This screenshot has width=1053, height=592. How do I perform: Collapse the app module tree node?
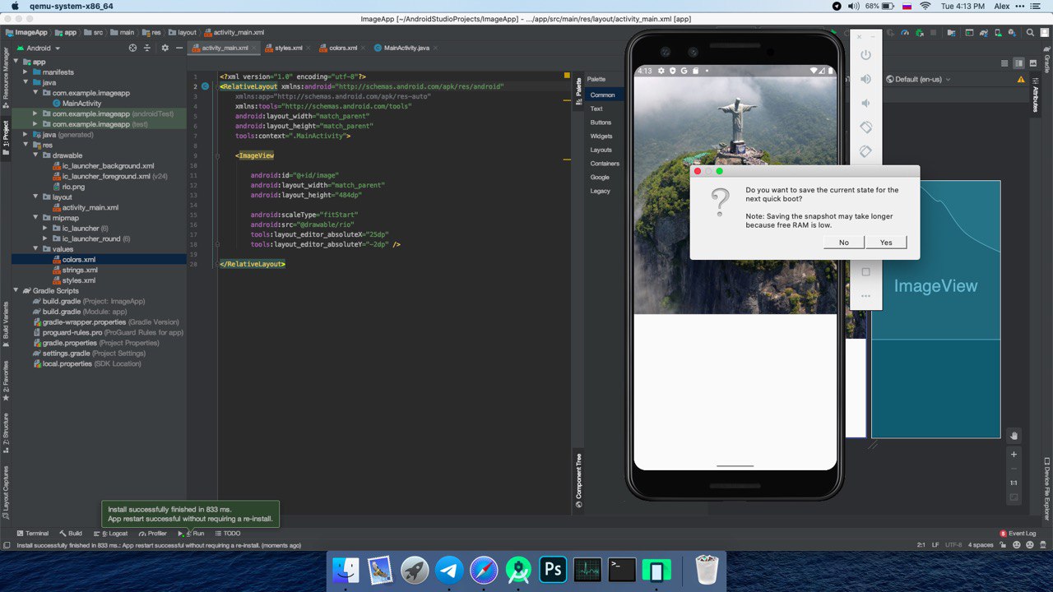[x=16, y=62]
